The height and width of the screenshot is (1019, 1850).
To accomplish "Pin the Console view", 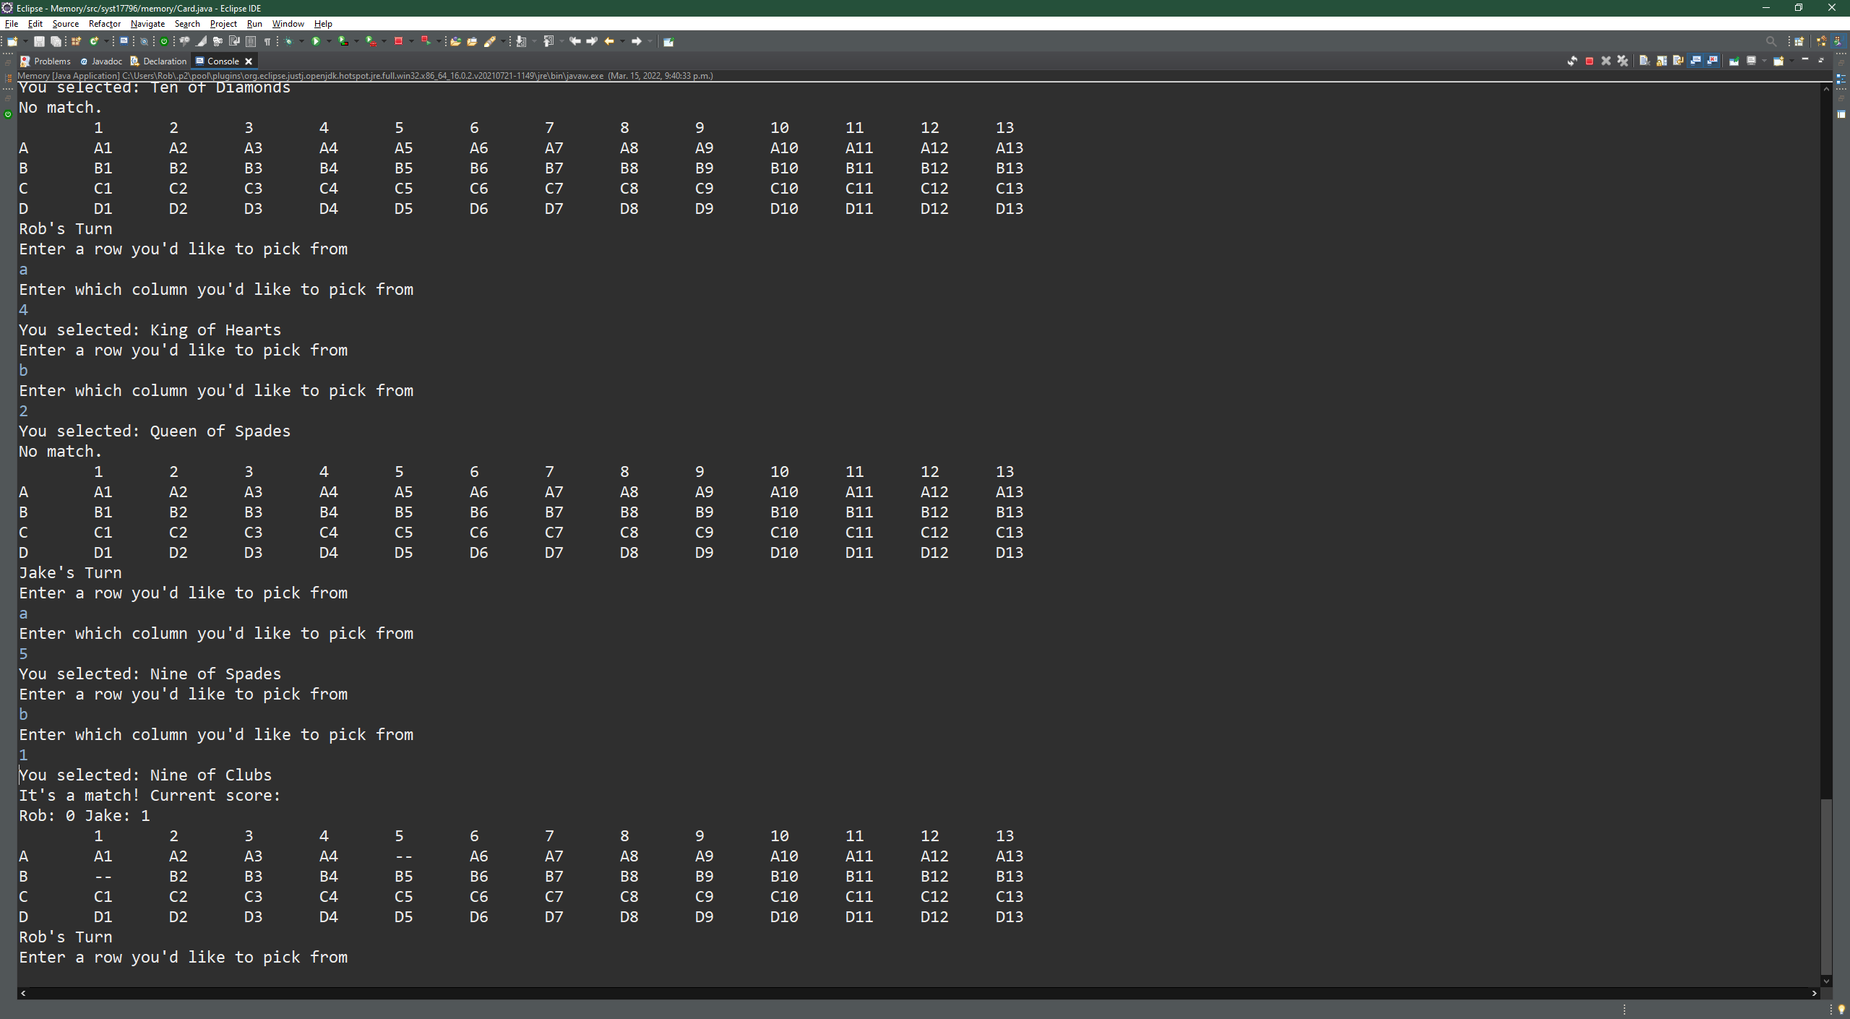I will [x=1734, y=61].
